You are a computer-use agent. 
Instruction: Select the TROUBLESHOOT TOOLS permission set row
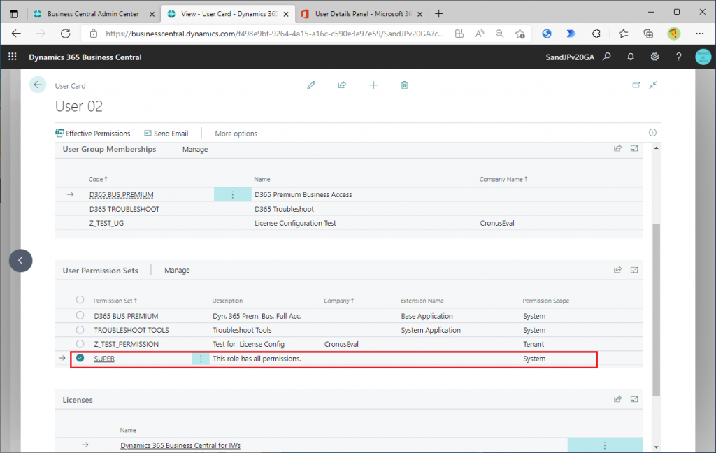point(80,329)
